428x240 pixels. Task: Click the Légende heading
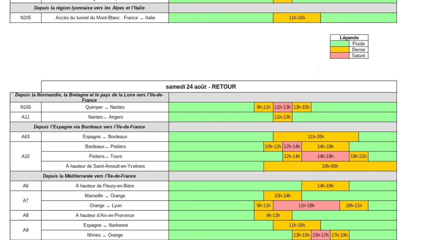tap(349, 38)
